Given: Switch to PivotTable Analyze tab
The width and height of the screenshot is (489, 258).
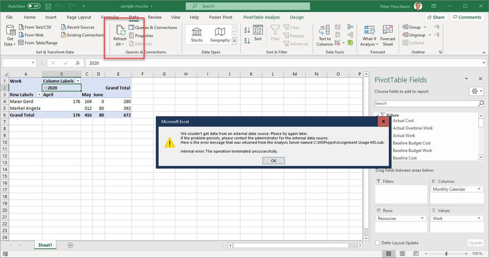Looking at the screenshot, I should [x=261, y=17].
